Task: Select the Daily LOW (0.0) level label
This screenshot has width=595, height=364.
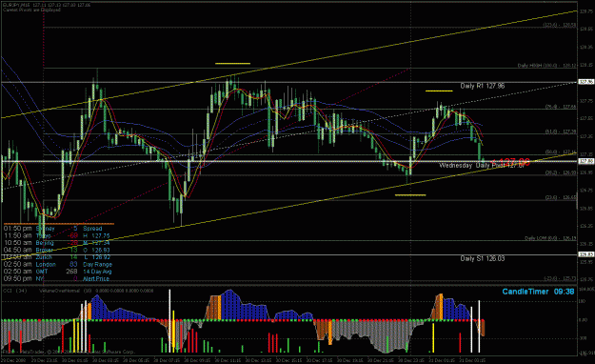Action: [x=550, y=238]
